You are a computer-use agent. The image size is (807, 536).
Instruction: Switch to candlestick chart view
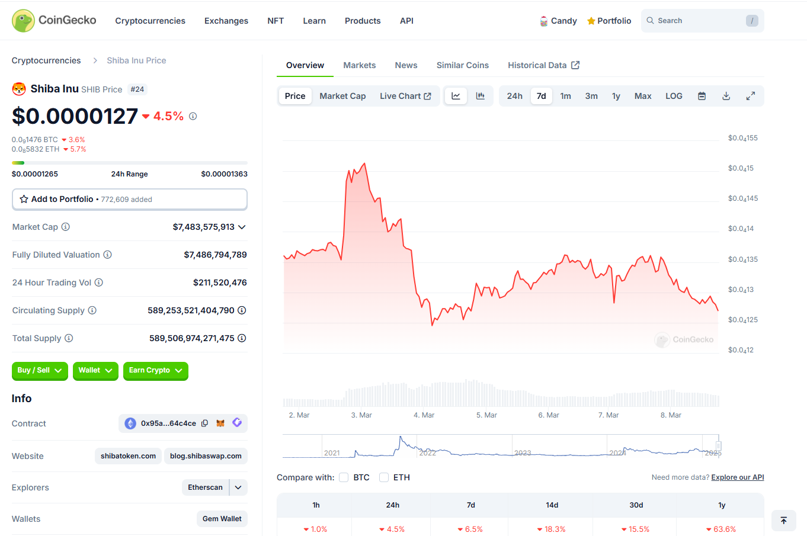(481, 96)
